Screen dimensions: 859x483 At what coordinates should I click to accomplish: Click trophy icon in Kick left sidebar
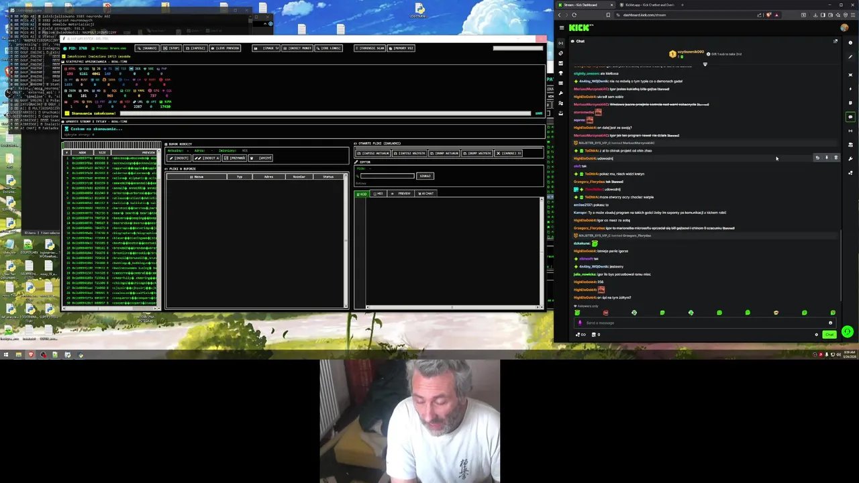tap(561, 73)
